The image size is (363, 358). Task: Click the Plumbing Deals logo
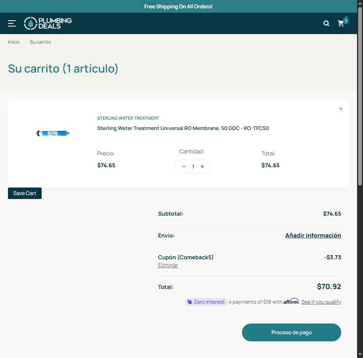click(x=48, y=23)
